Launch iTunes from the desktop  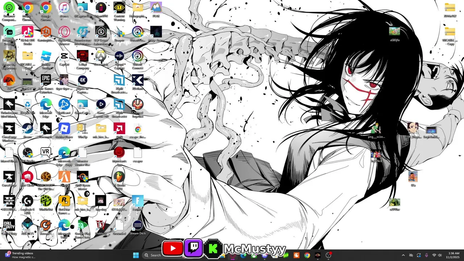64,10
